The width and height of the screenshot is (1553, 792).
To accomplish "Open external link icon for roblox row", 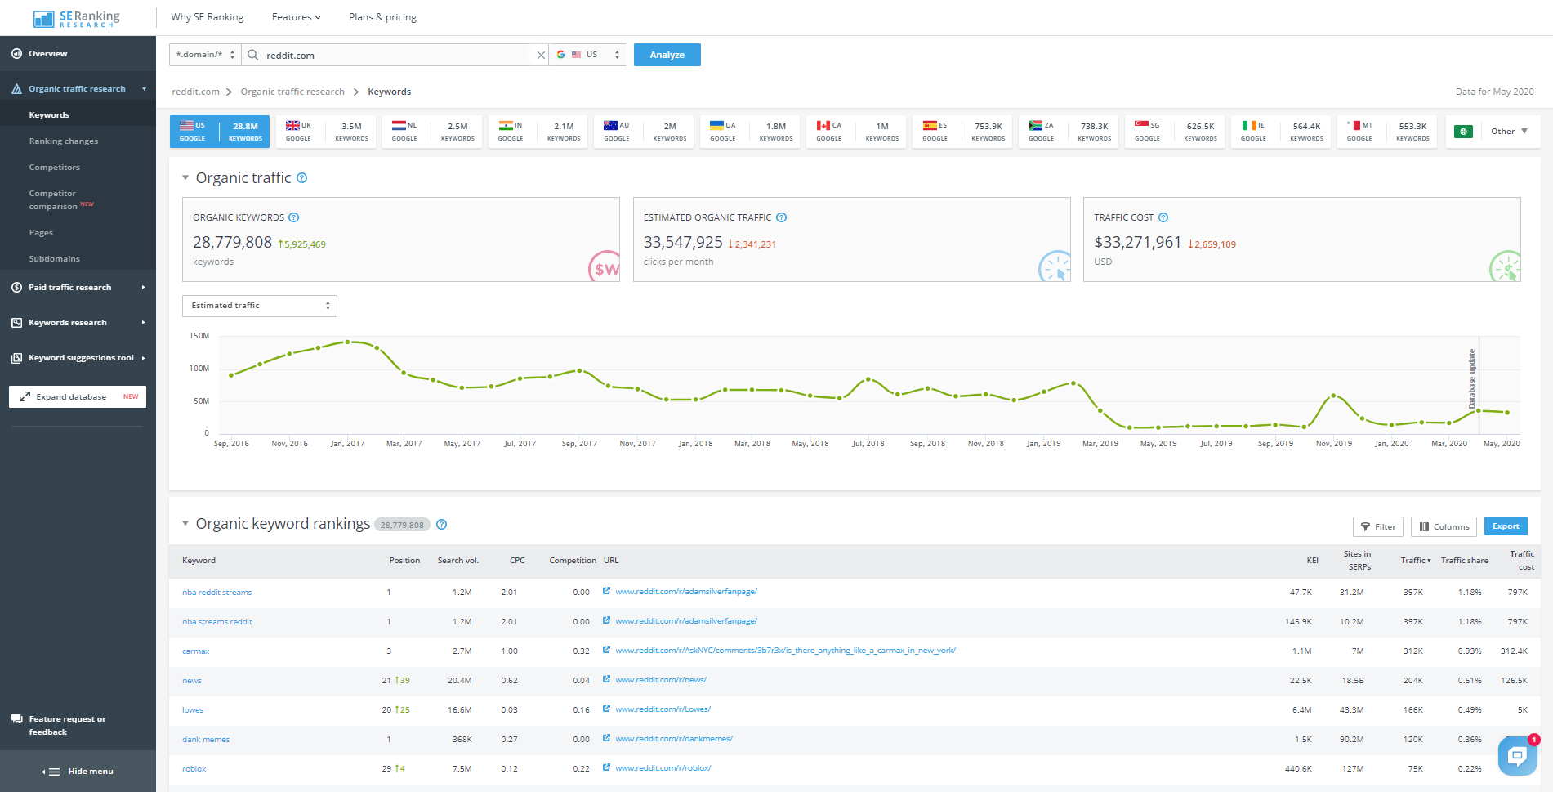I will (x=607, y=767).
